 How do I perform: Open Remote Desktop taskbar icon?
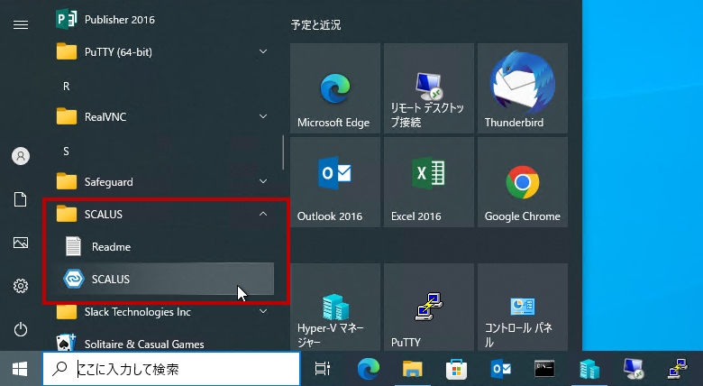pyautogui.click(x=633, y=369)
